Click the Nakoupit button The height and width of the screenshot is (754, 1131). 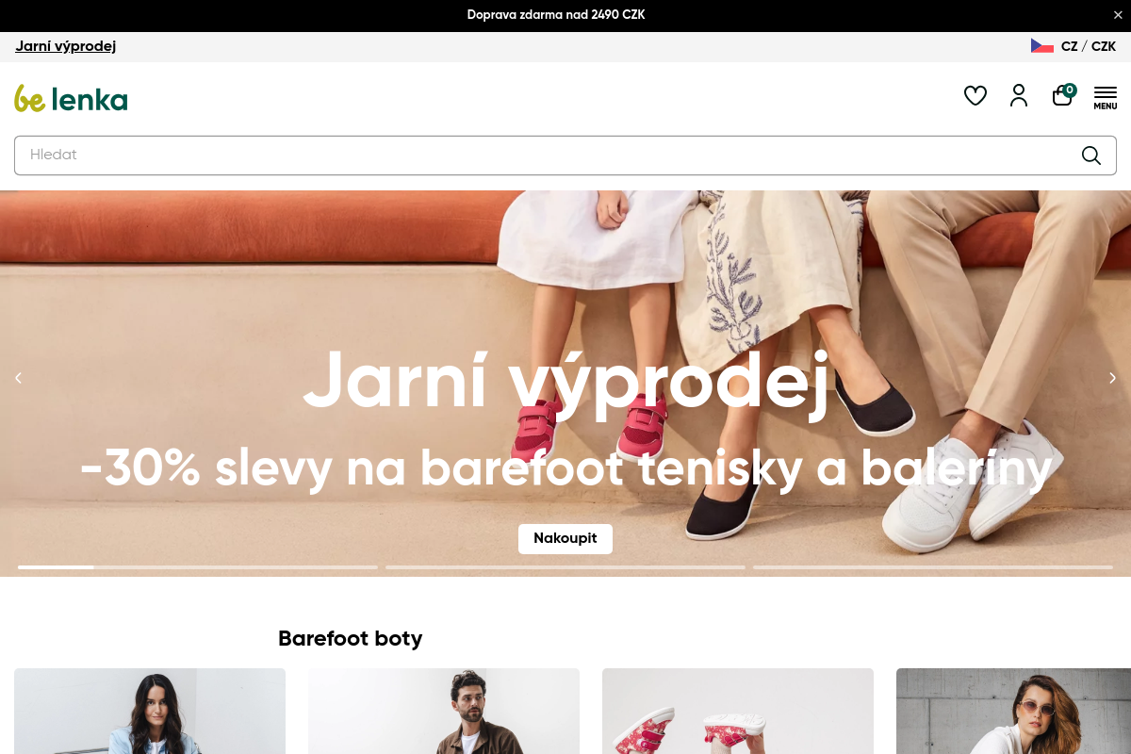565,538
